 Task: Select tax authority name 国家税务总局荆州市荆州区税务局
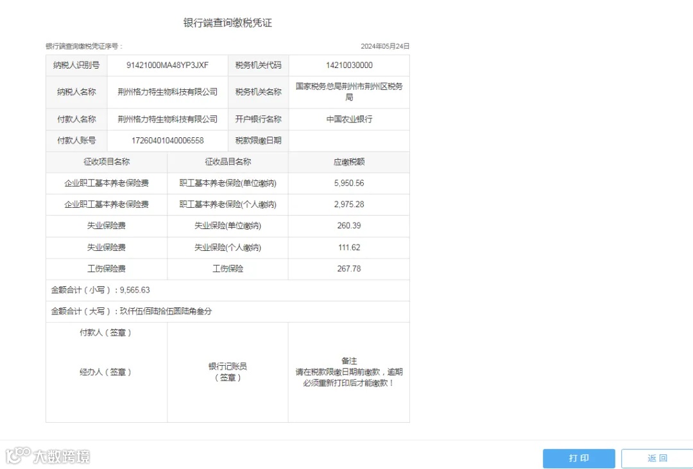pyautogui.click(x=349, y=92)
